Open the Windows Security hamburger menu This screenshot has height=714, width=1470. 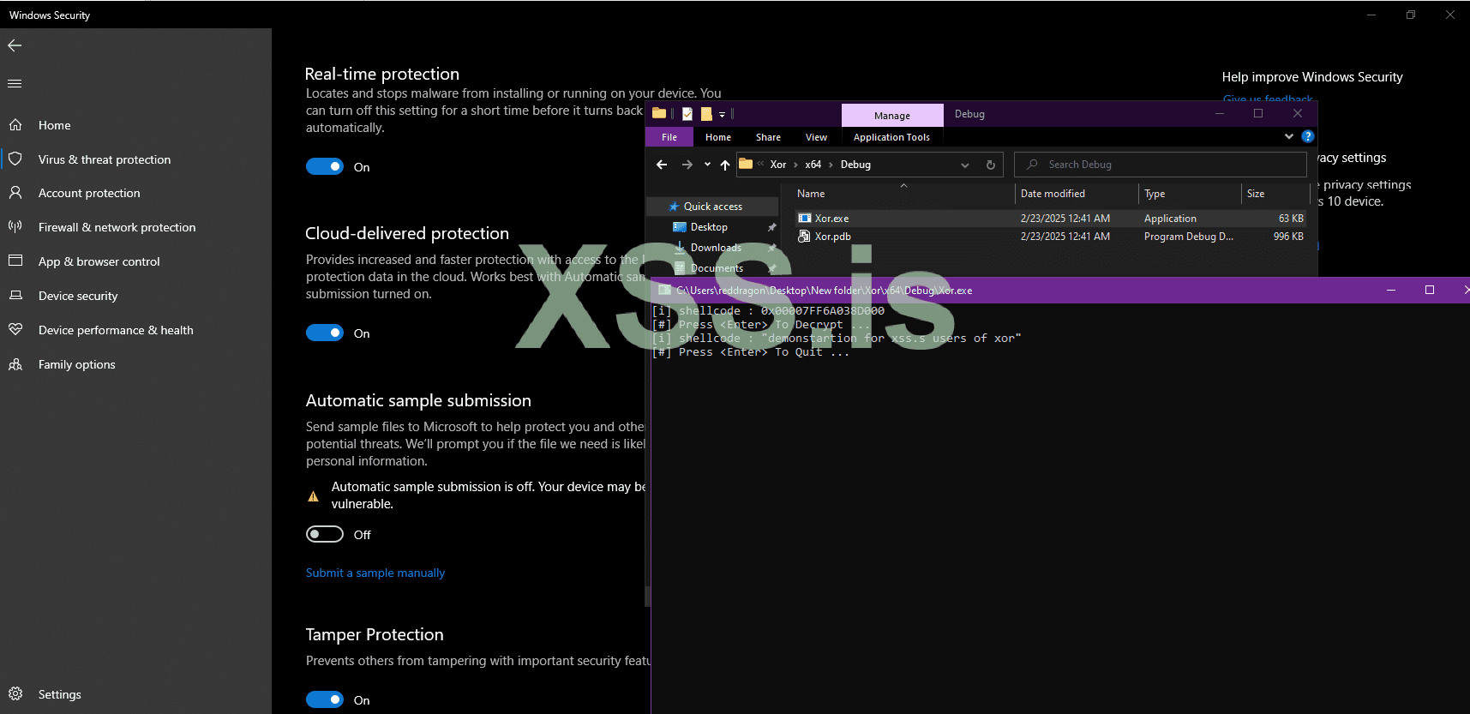pos(15,83)
